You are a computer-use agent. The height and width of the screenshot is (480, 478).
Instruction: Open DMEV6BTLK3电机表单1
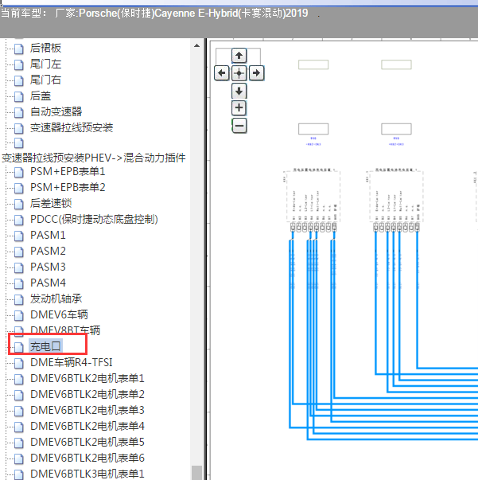coord(87,474)
